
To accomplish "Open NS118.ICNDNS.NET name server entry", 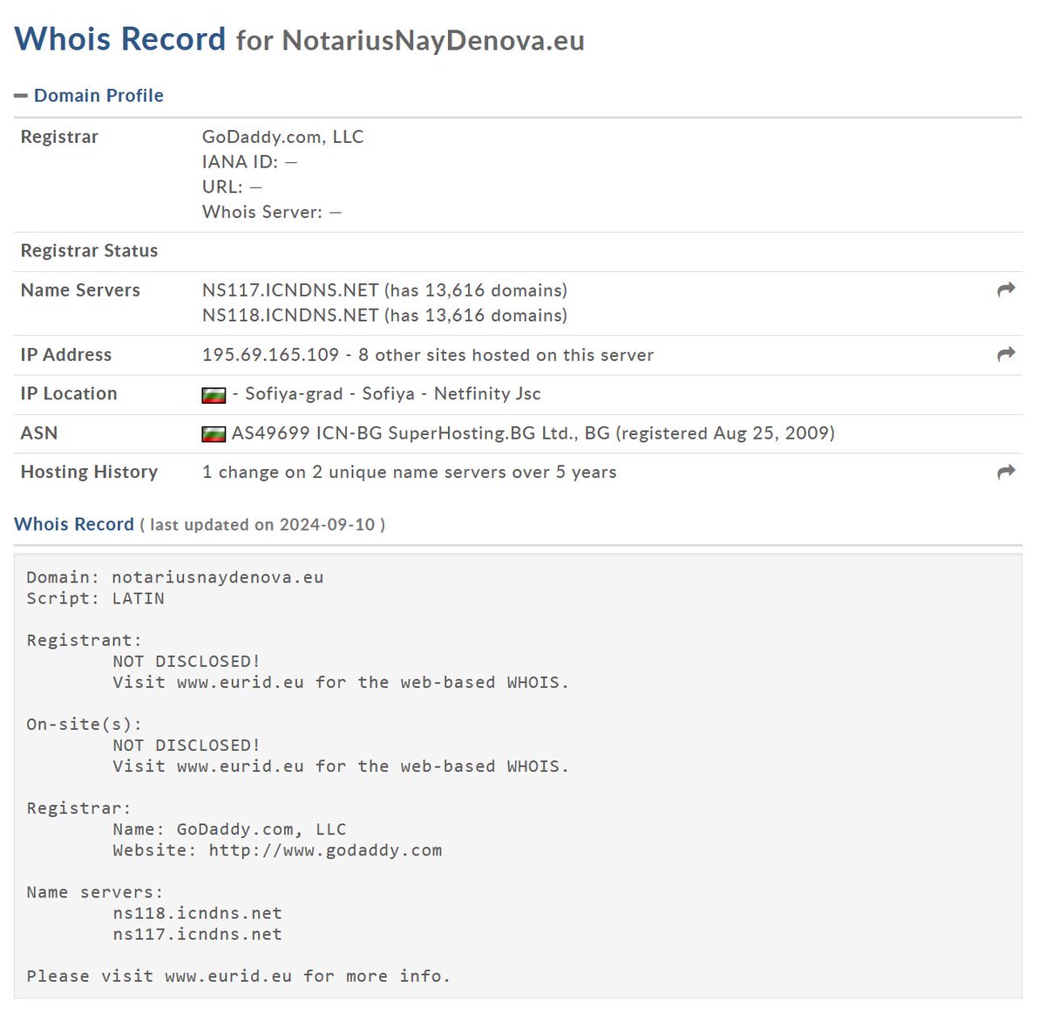I will [x=290, y=316].
